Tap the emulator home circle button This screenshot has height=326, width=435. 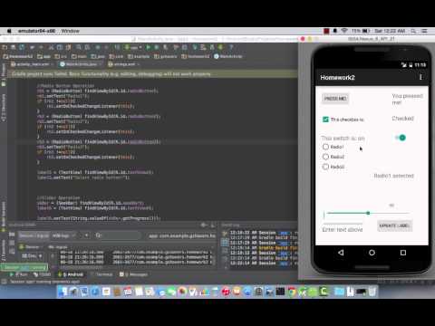point(372,253)
